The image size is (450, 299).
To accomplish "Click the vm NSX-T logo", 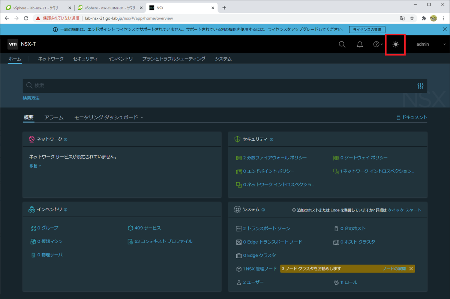I will 22,44.
